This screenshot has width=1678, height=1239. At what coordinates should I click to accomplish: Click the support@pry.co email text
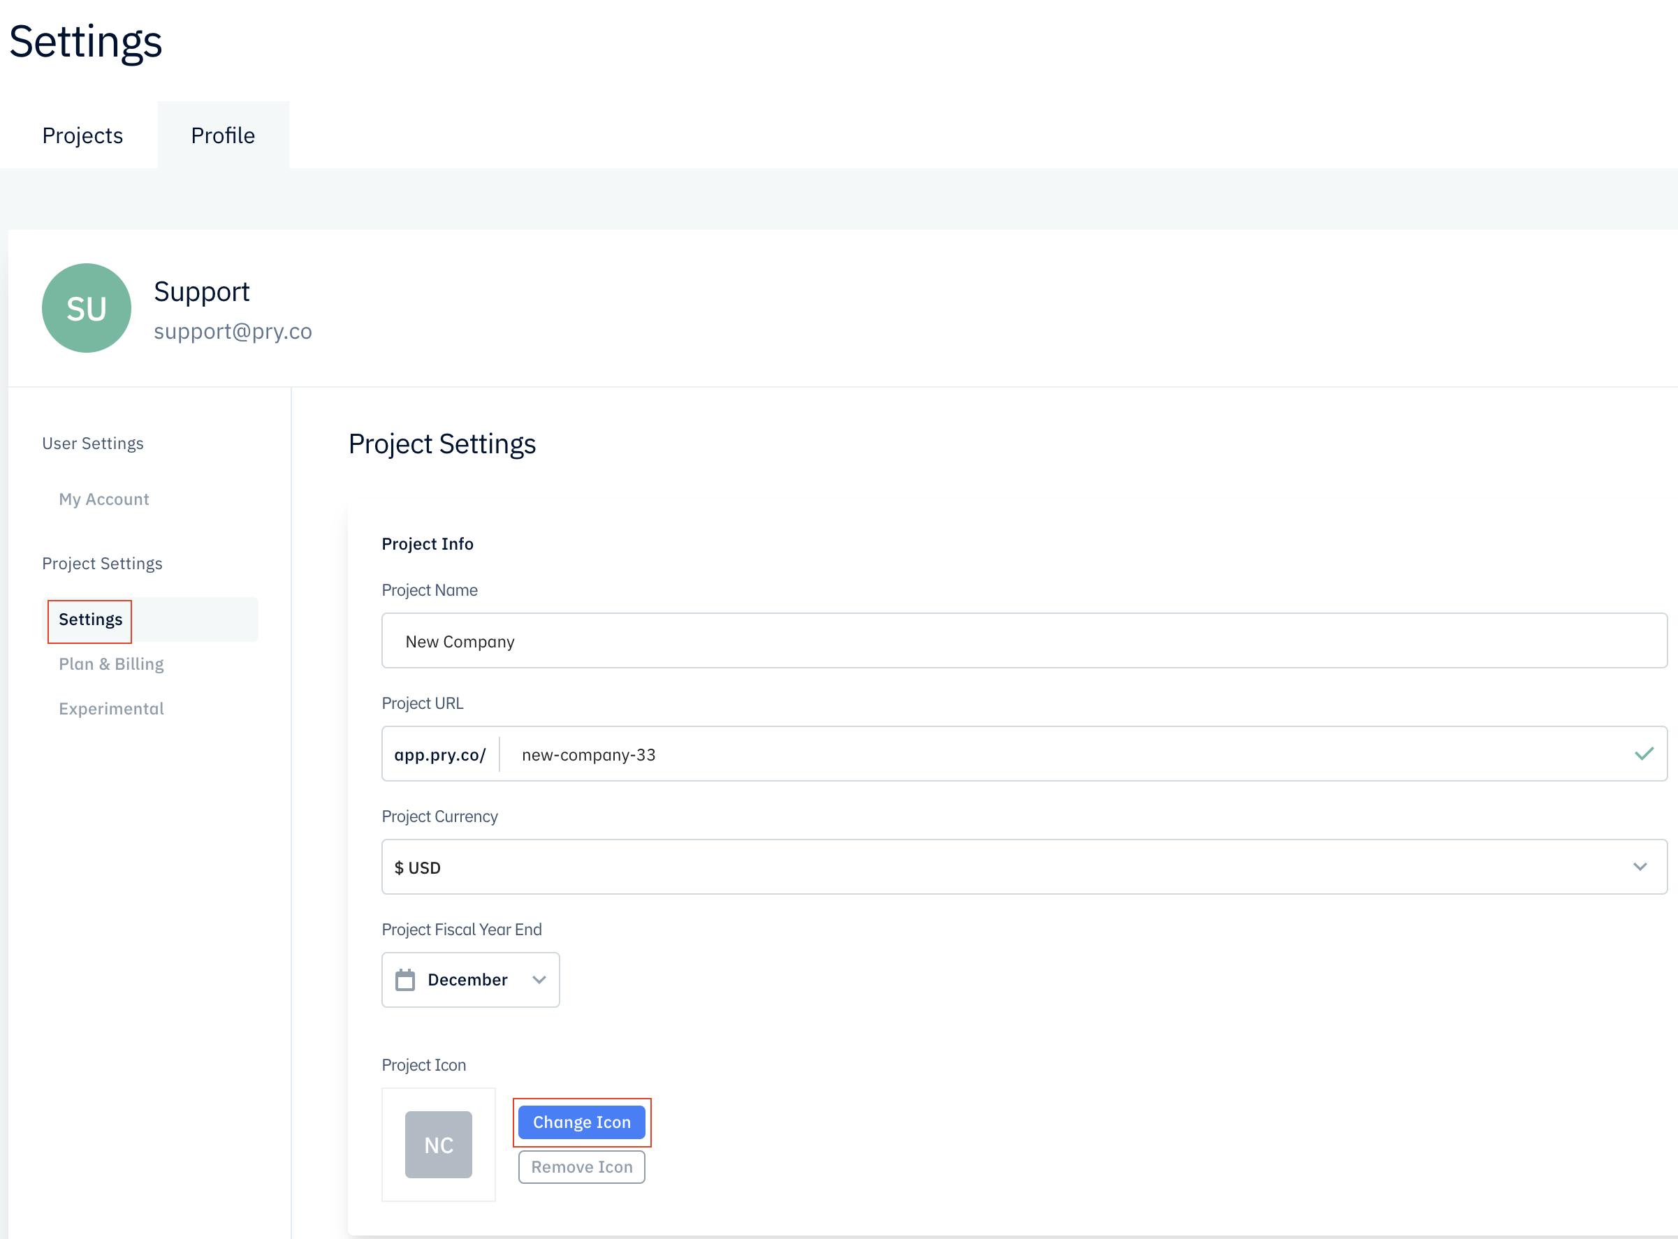pyautogui.click(x=233, y=332)
